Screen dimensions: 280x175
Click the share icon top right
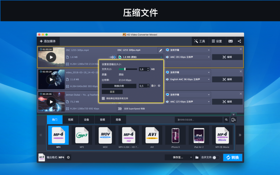(x=239, y=41)
